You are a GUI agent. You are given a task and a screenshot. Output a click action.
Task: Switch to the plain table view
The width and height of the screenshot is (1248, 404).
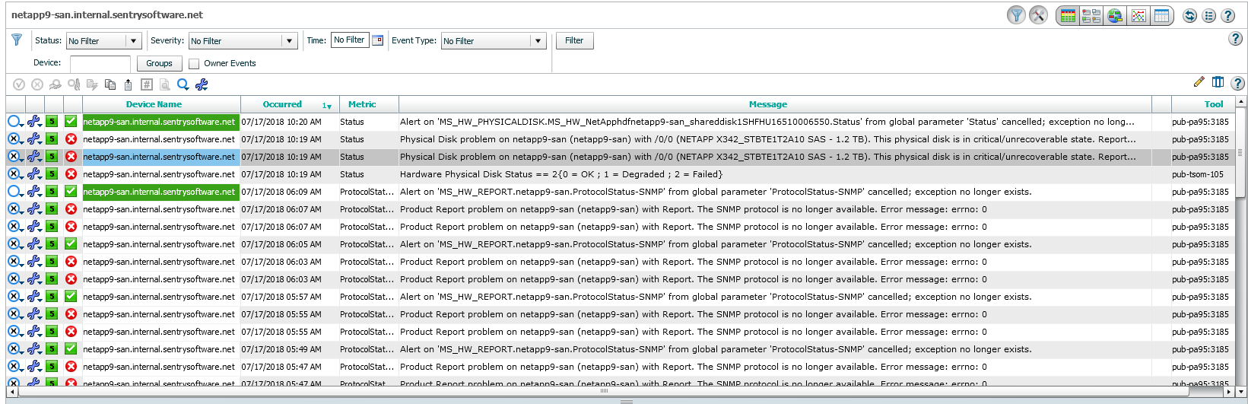coord(1161,16)
